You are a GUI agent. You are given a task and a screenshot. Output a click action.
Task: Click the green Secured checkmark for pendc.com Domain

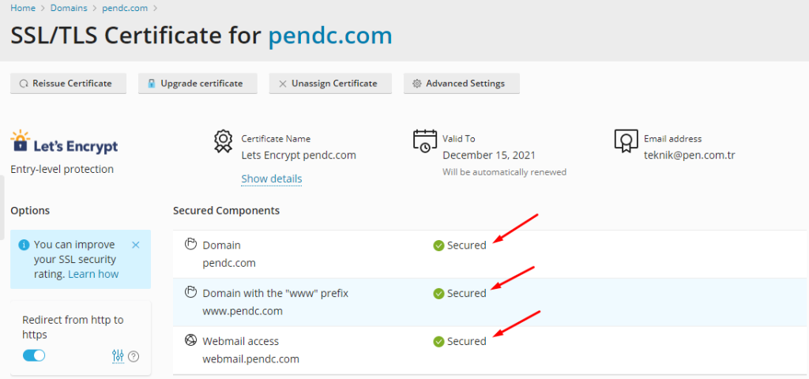click(438, 246)
